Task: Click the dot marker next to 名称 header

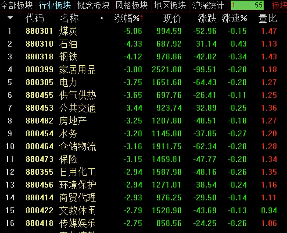Action: pos(101,18)
